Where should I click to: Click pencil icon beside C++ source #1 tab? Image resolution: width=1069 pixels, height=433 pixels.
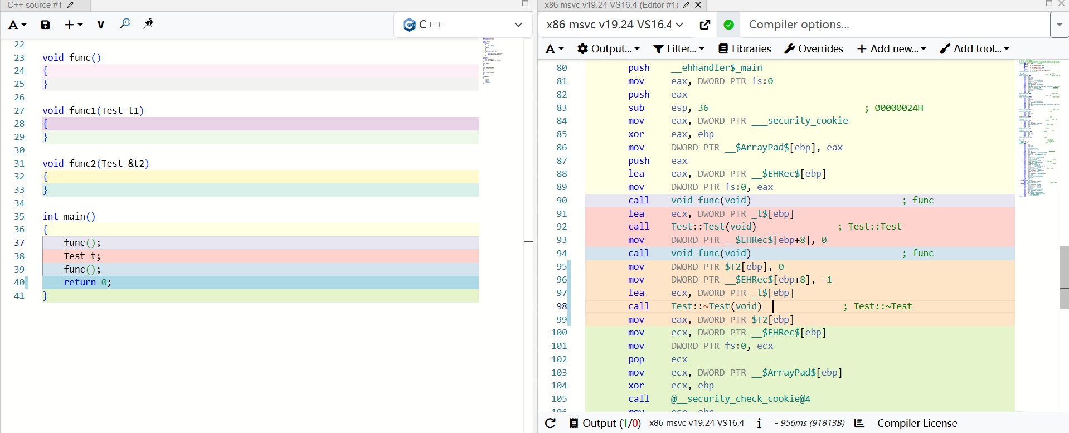click(x=71, y=5)
